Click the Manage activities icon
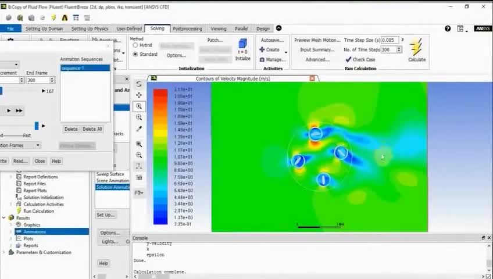Viewport: 493px width, 279px height. click(x=262, y=59)
